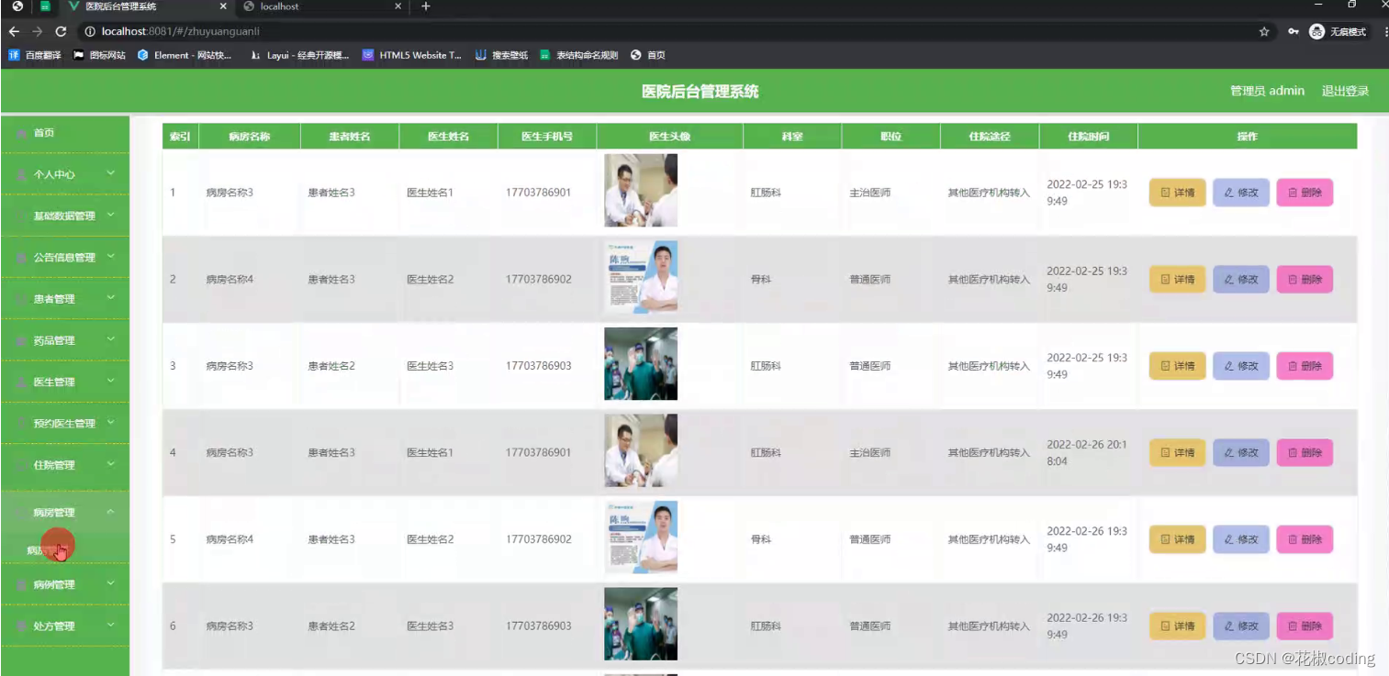Open the password key icon in address bar
The image size is (1389, 676).
click(1293, 31)
